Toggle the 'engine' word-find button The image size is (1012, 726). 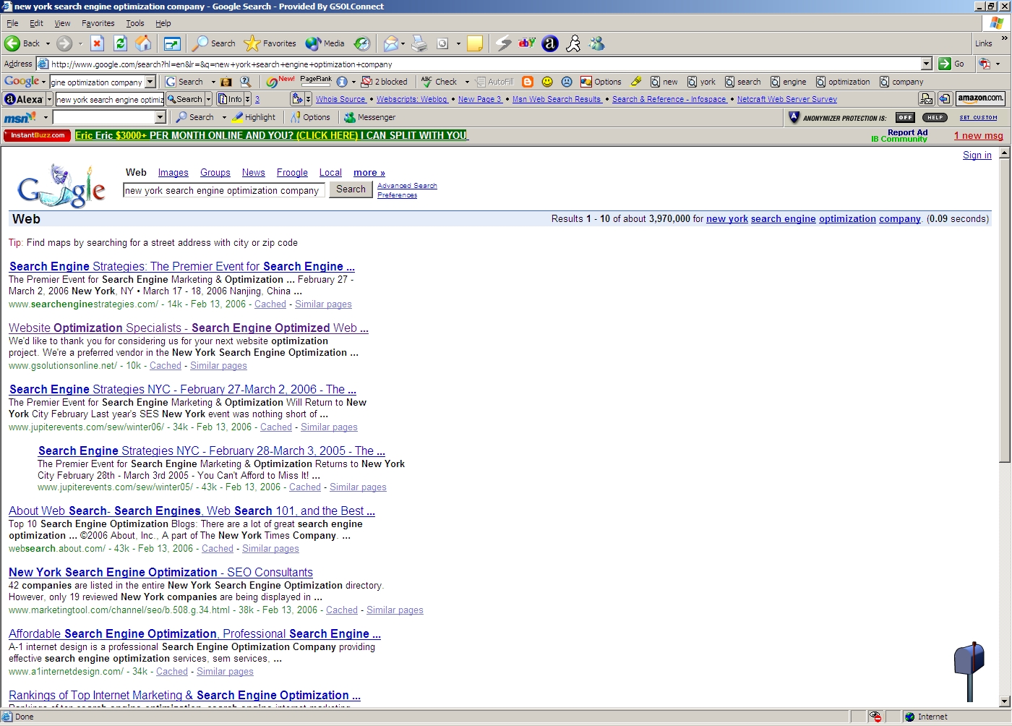coord(789,82)
